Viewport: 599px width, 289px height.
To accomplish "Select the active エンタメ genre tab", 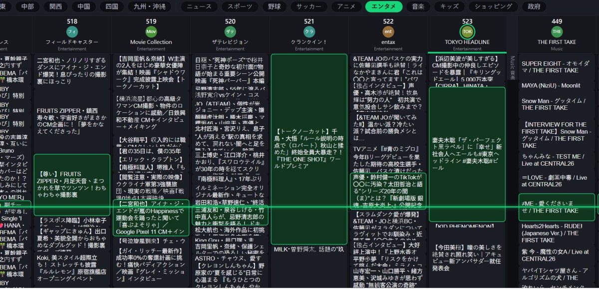I will tap(384, 6).
